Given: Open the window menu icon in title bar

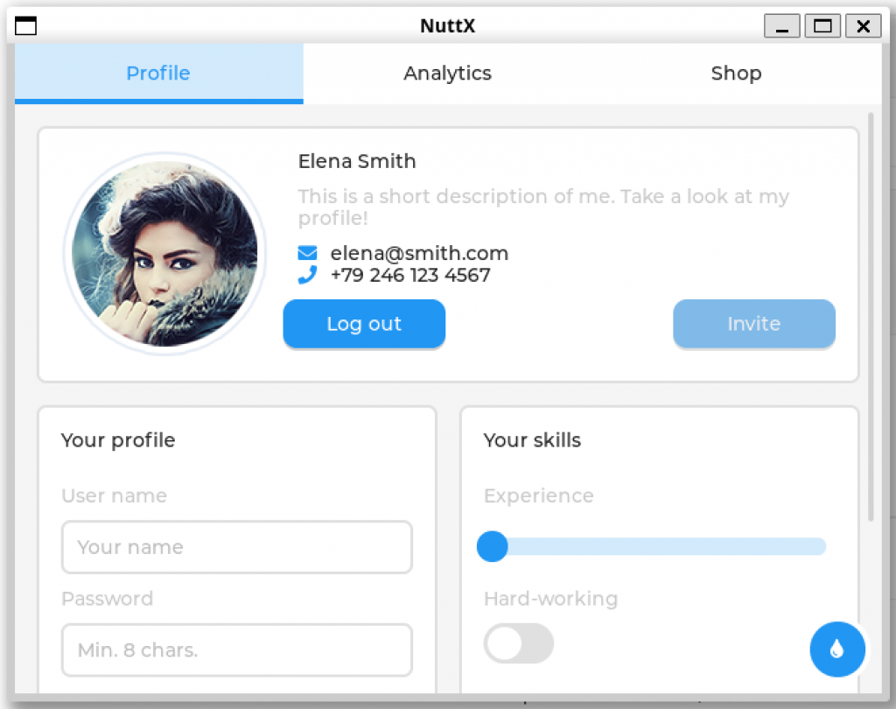Looking at the screenshot, I should click(x=26, y=26).
